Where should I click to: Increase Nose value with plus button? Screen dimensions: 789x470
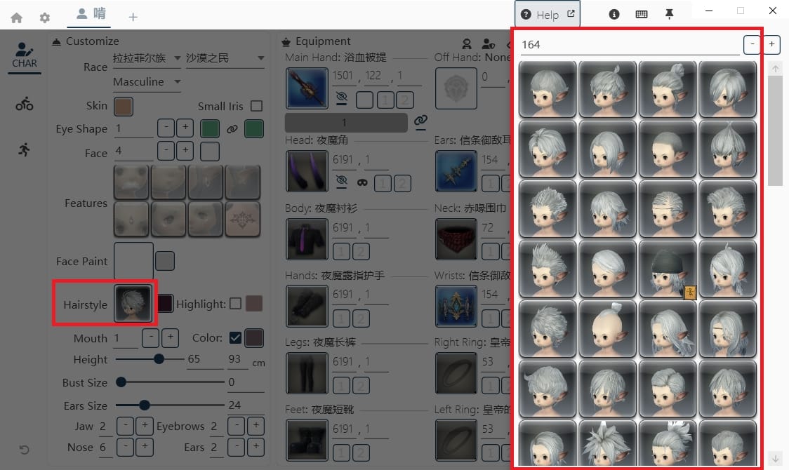145,446
